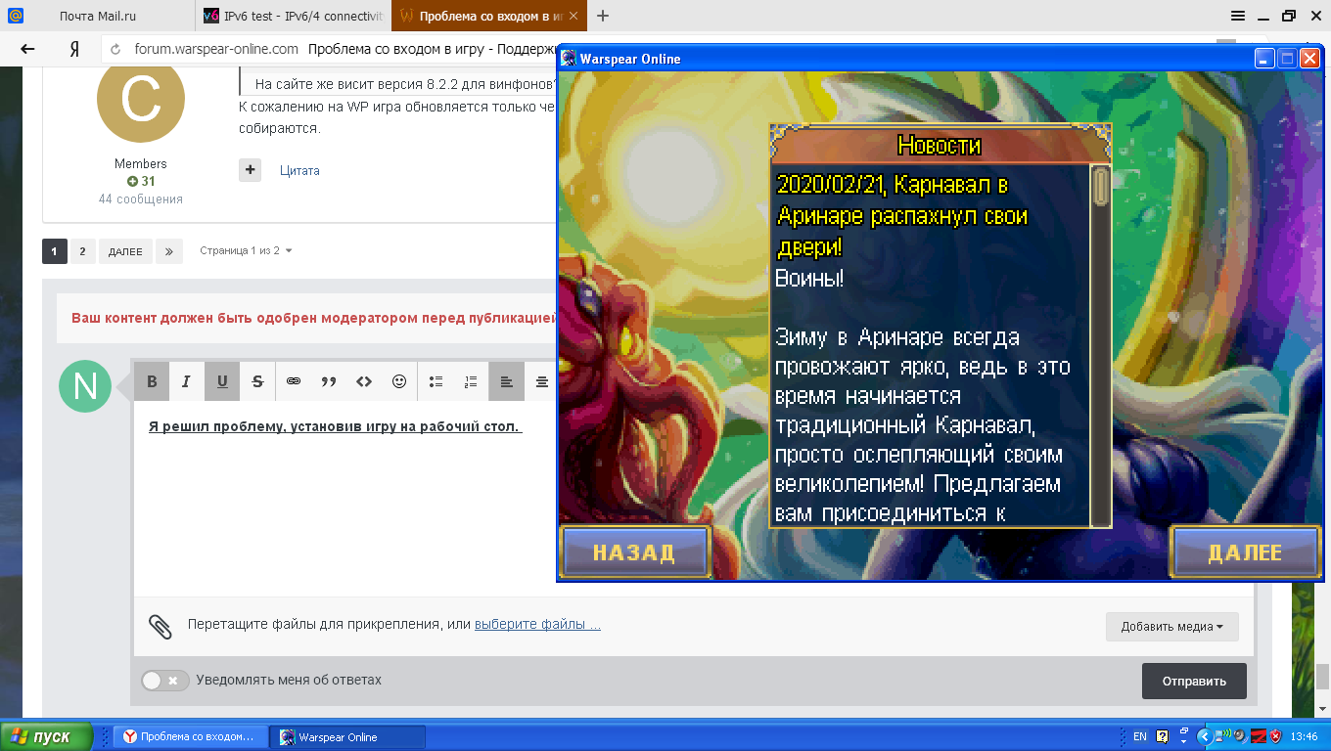Click the network connection tray icon
The width and height of the screenshot is (1331, 751).
click(x=1224, y=736)
